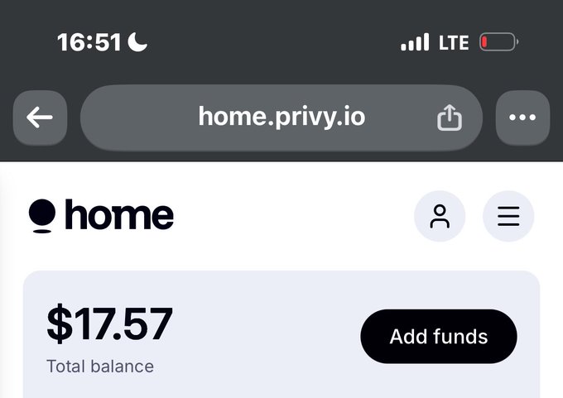This screenshot has width=563, height=398.
Task: Tap the low battery indicator
Action: pos(498,42)
